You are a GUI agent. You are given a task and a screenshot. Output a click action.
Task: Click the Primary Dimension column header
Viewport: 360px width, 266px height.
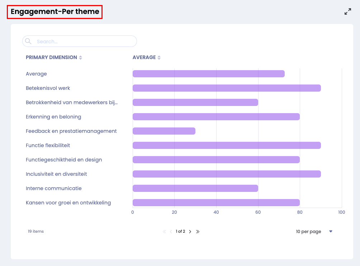point(51,57)
